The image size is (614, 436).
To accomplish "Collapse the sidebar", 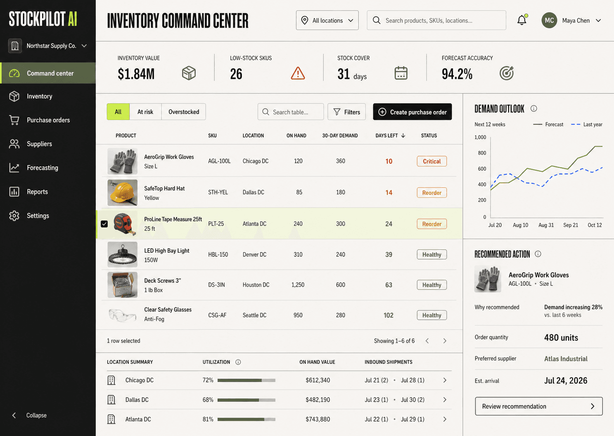I will click(x=29, y=415).
